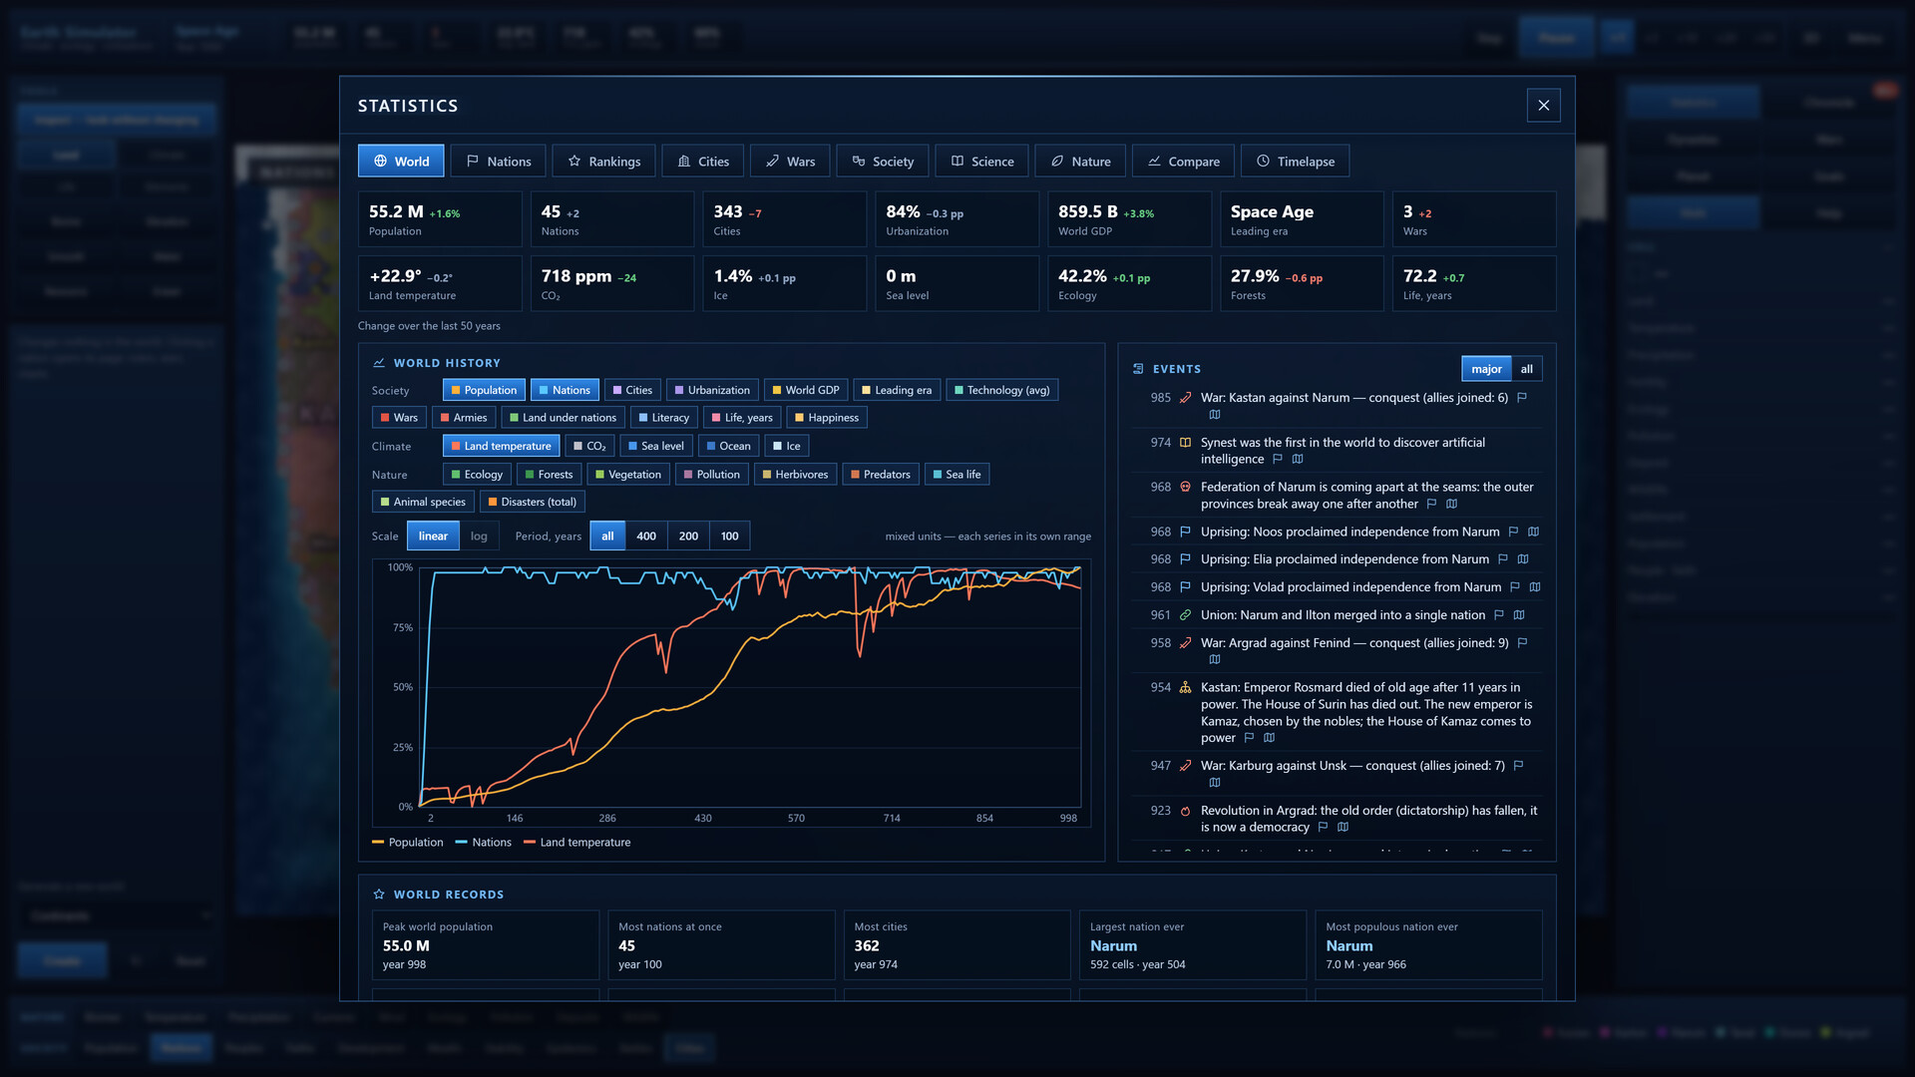Screen dimensions: 1915x1077
Task: Set chart period to 400 years
Action: point(646,536)
